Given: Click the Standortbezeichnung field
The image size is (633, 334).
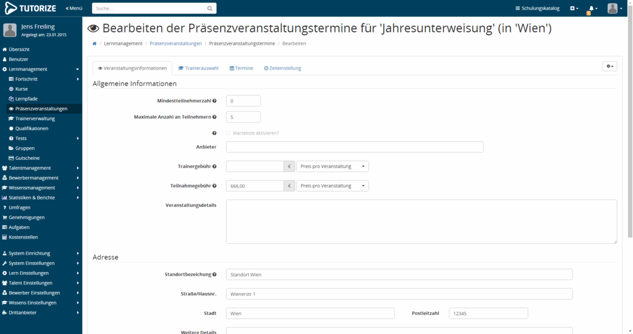Looking at the screenshot, I should tap(399, 274).
